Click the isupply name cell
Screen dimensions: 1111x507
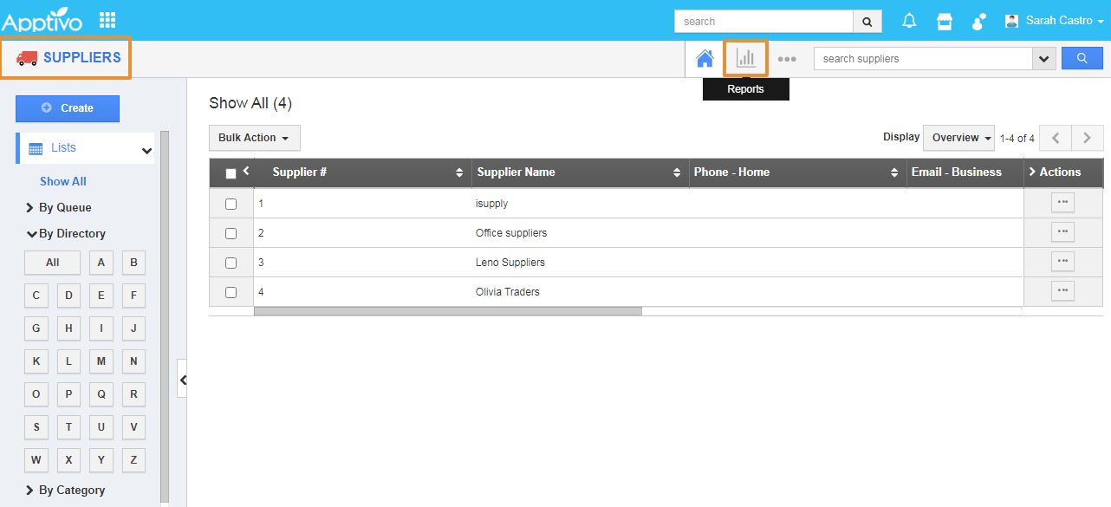[491, 204]
